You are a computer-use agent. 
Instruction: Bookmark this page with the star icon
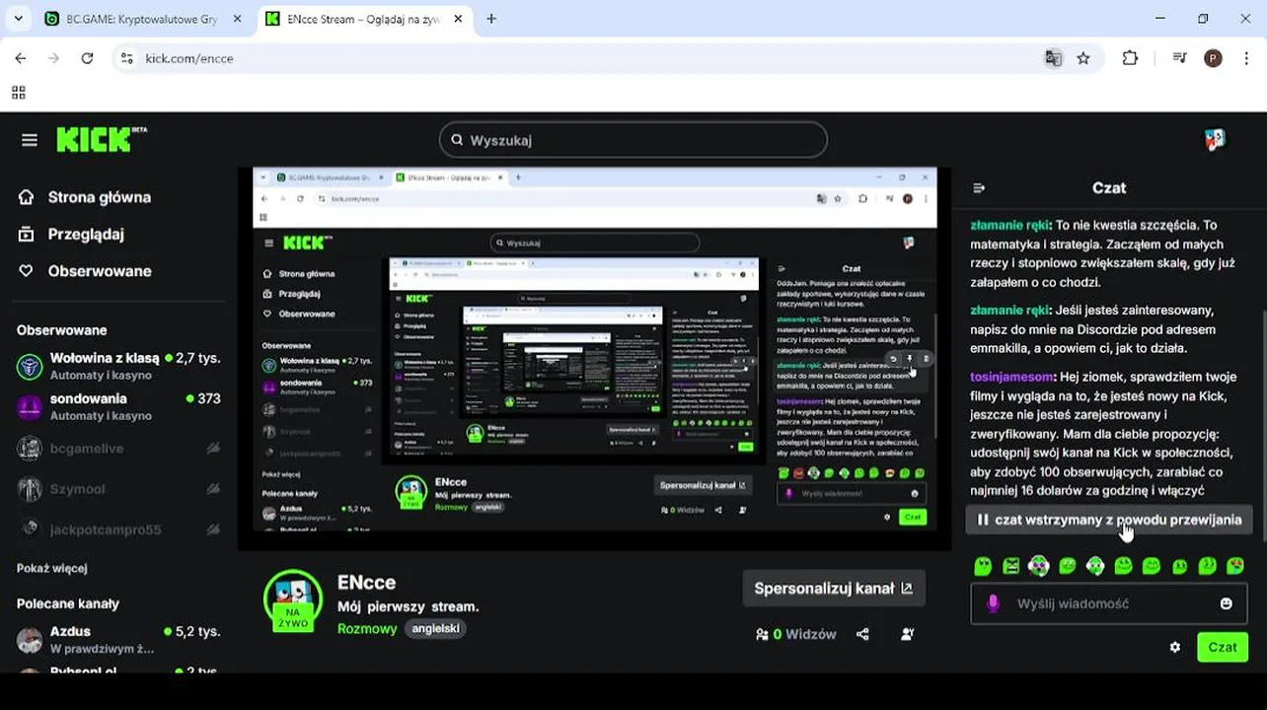[x=1083, y=58]
